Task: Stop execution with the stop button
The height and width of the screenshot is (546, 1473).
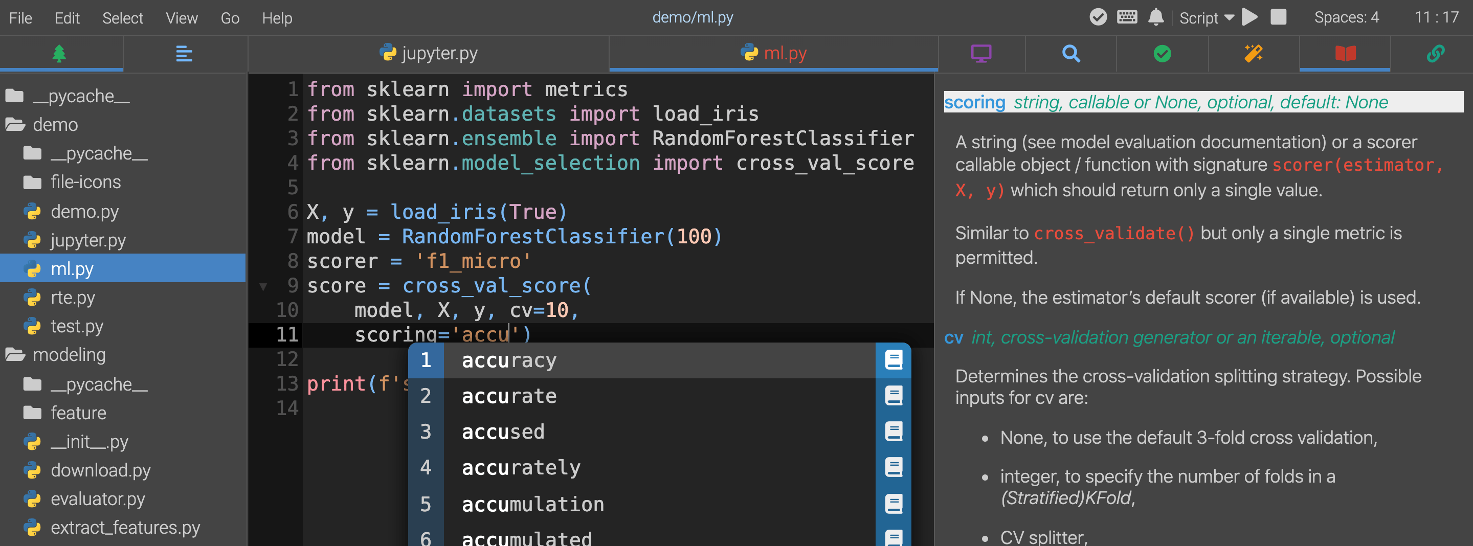Action: point(1279,17)
